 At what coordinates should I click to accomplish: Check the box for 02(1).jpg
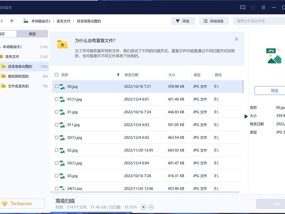tap(57, 137)
